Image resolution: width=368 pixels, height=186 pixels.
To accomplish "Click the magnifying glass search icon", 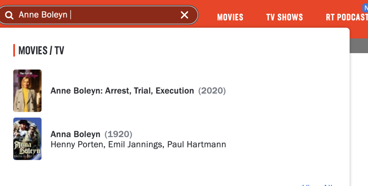I will (9, 15).
